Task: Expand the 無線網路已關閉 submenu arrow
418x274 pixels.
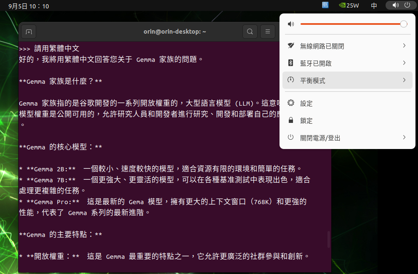Action: click(405, 45)
